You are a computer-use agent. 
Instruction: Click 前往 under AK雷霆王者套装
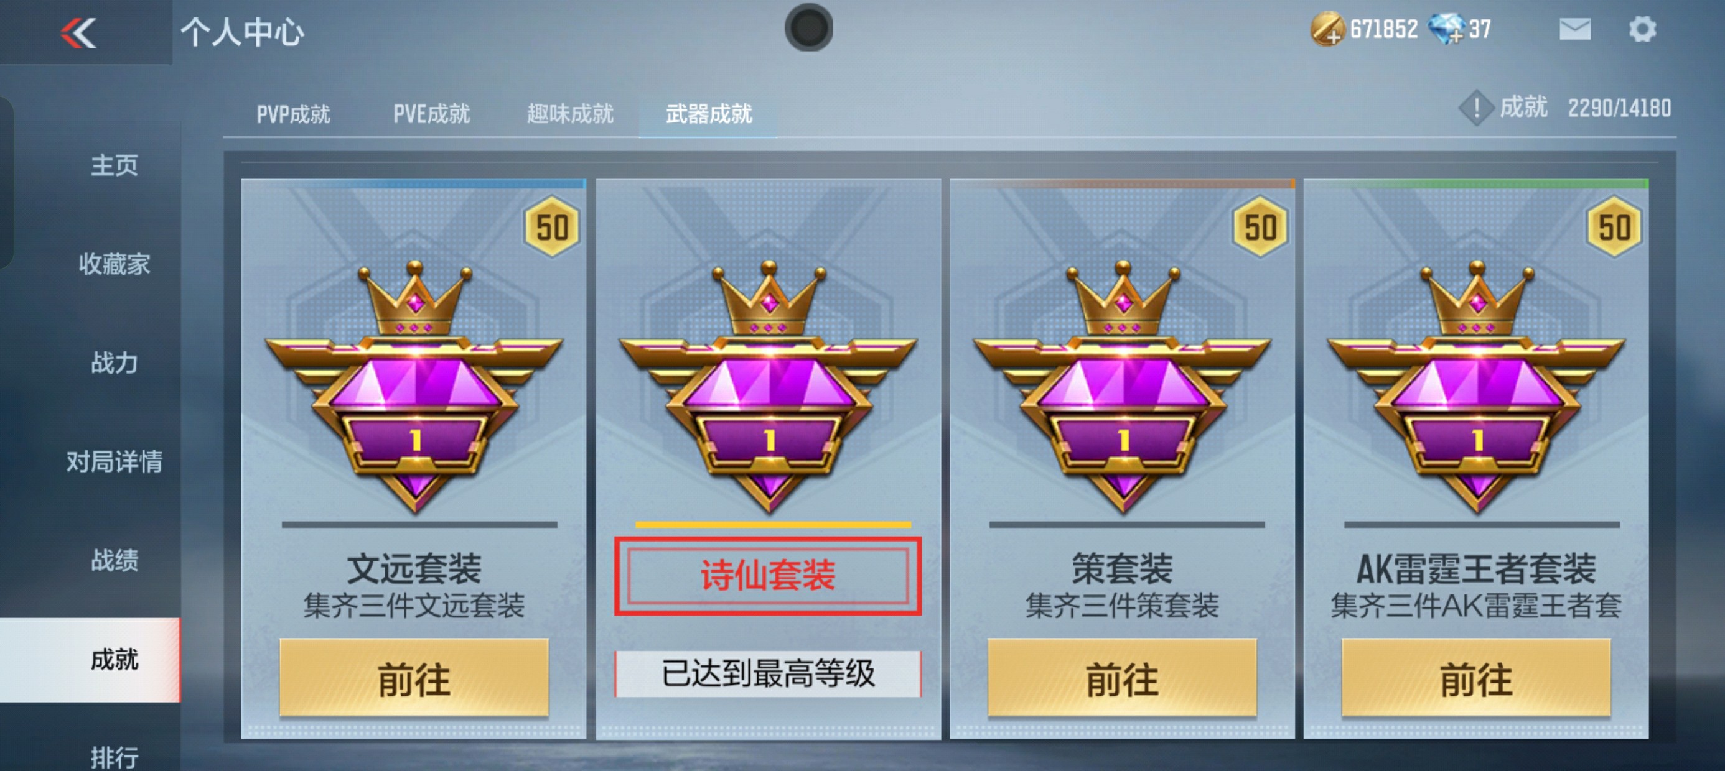[1476, 678]
